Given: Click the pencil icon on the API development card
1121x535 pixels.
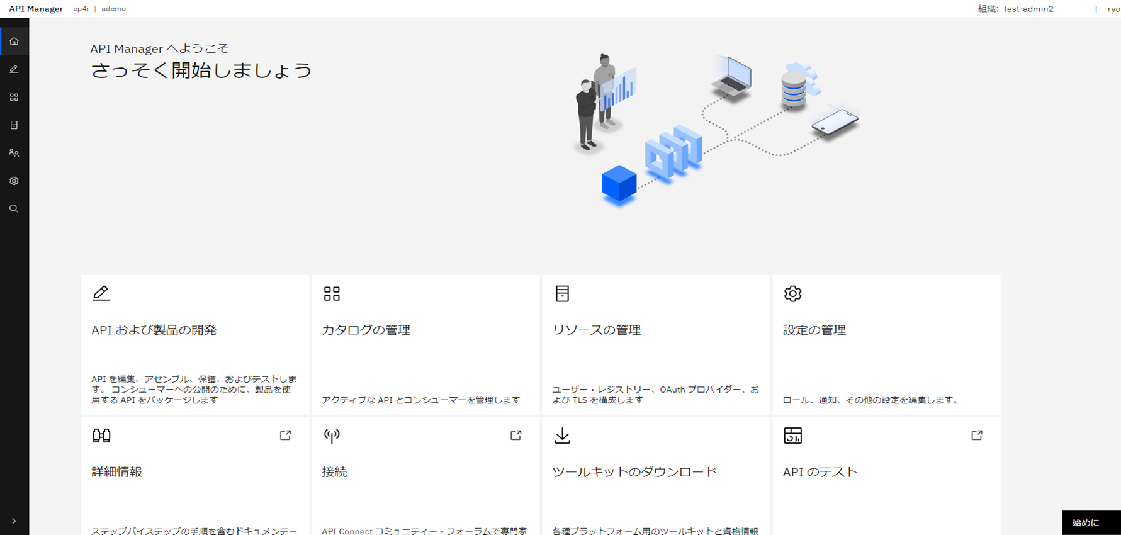Looking at the screenshot, I should tap(101, 293).
